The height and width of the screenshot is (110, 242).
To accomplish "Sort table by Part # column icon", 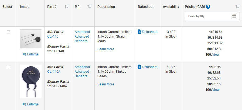I will [x=67, y=6].
